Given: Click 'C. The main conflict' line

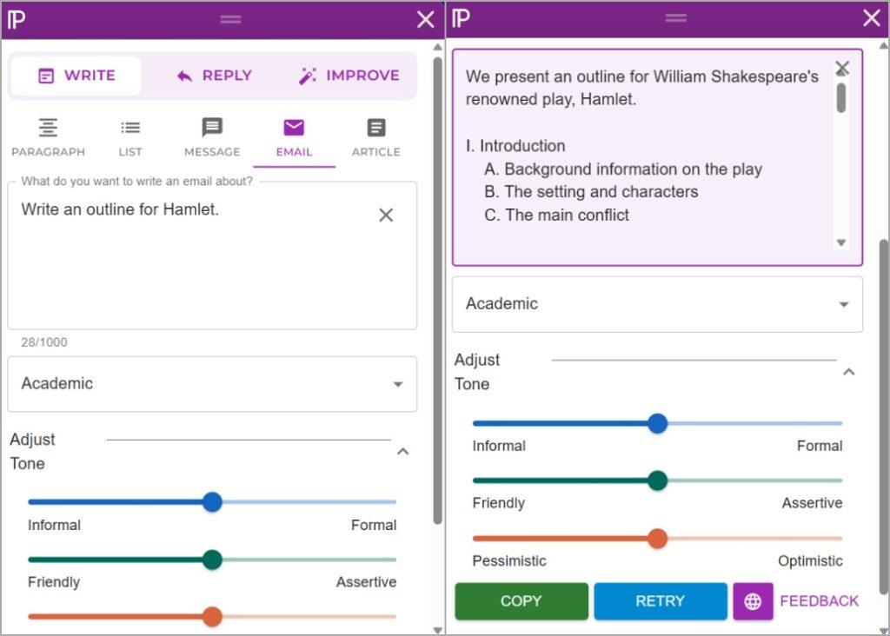Looking at the screenshot, I should 556,215.
